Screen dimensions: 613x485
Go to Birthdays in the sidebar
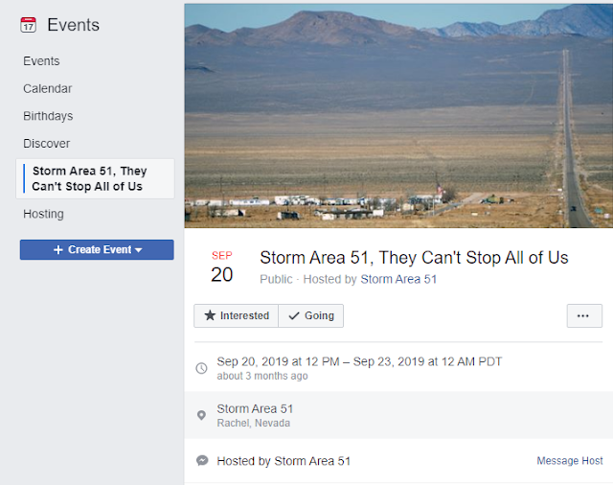tap(48, 116)
